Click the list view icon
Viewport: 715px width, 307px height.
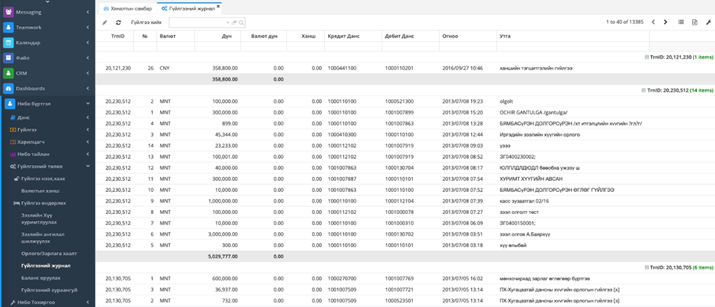coord(681,22)
